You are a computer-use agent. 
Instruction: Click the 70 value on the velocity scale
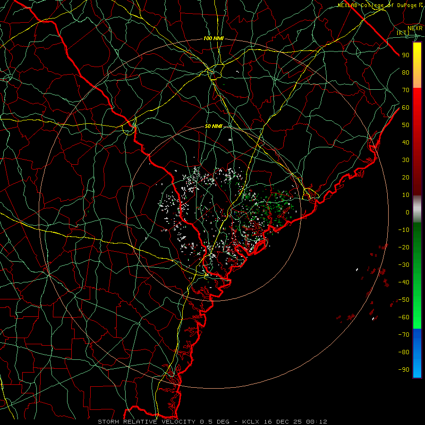click(x=406, y=90)
